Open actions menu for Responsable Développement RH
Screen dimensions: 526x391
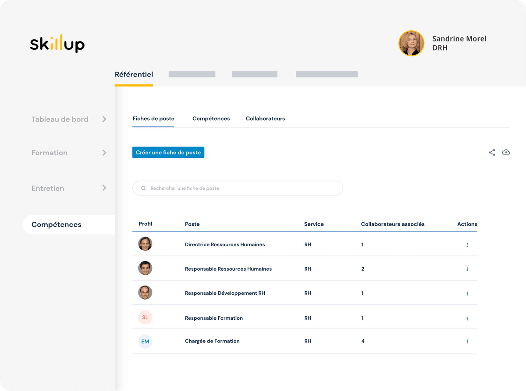tap(467, 293)
